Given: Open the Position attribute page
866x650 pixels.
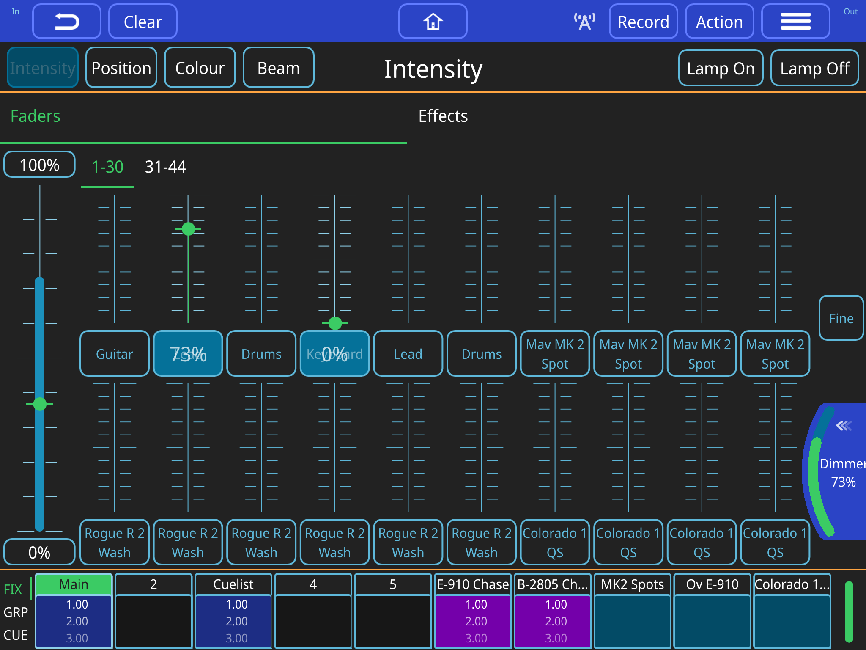Looking at the screenshot, I should (x=121, y=68).
